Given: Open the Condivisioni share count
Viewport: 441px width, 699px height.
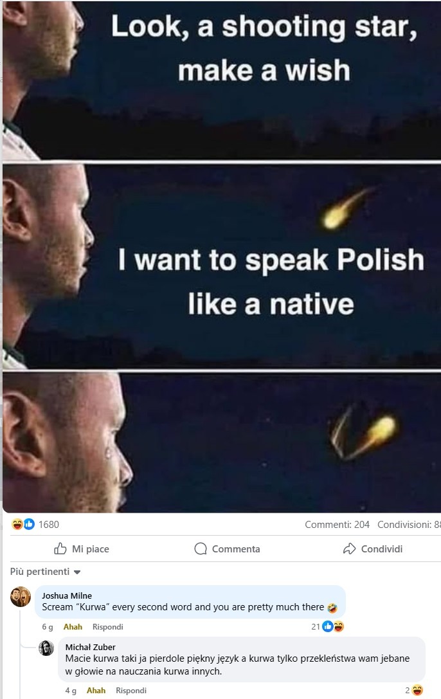Looking at the screenshot, I should (x=409, y=525).
